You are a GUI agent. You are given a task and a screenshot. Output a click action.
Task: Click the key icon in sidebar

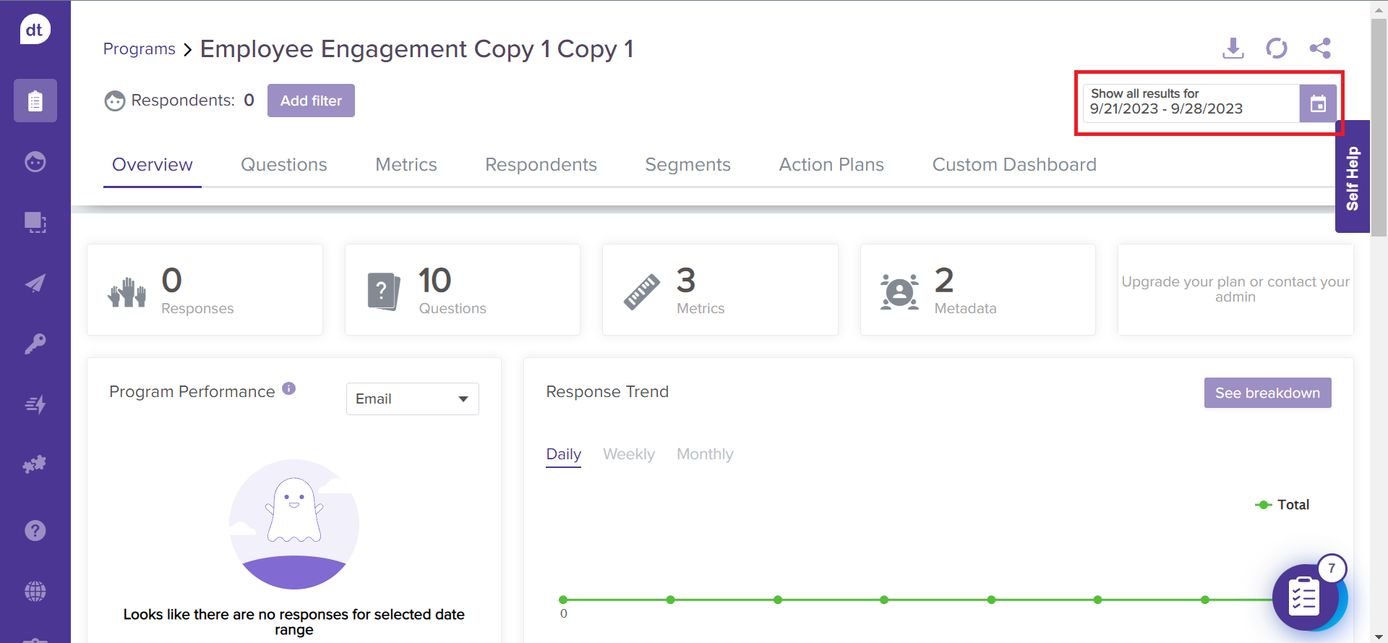pos(35,344)
